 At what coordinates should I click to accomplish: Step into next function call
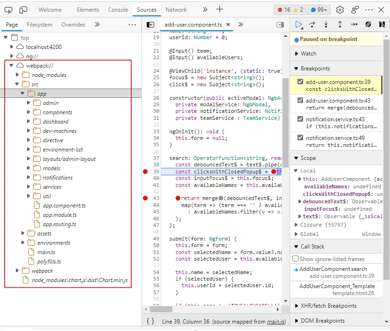click(x=326, y=24)
